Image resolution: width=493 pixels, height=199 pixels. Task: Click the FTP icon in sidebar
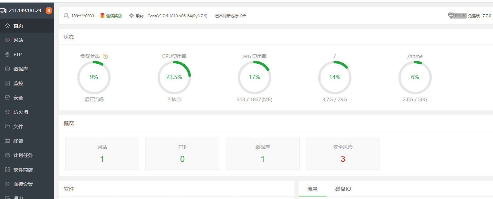pyautogui.click(x=8, y=55)
